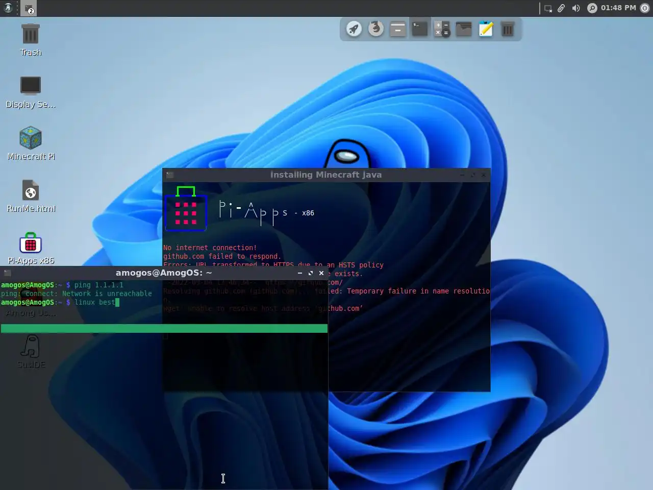Open the rocket launcher icon in the dock
The image size is (653, 490).
tap(354, 29)
